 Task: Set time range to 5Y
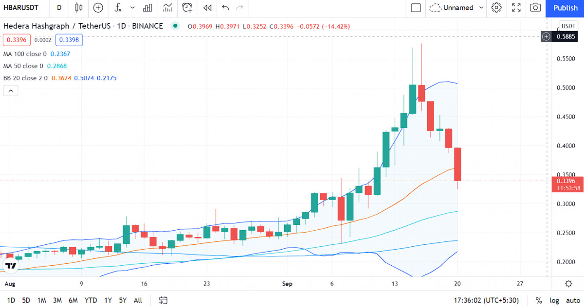123,300
